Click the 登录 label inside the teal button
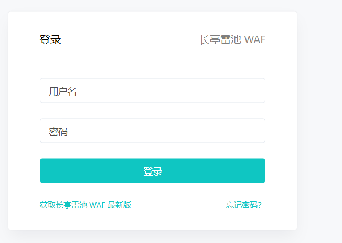Image resolution: width=342 pixels, height=243 pixels. (x=153, y=171)
